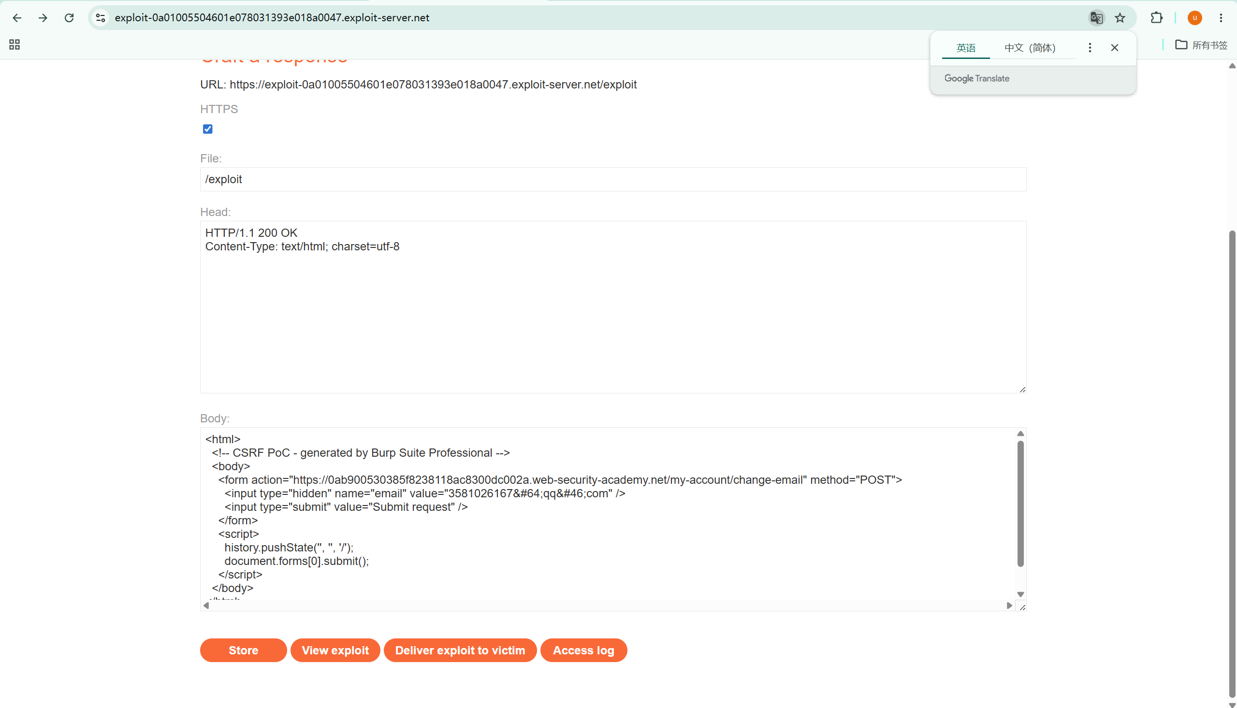Click the exploit URL text line
The width and height of the screenshot is (1237, 708).
point(418,85)
